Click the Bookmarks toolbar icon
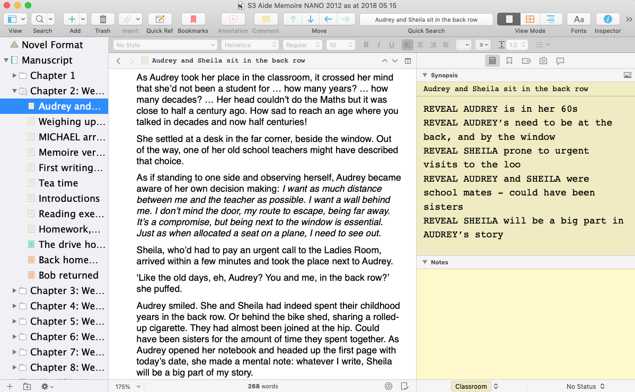Viewport: 635px width, 392px height. coord(193,19)
